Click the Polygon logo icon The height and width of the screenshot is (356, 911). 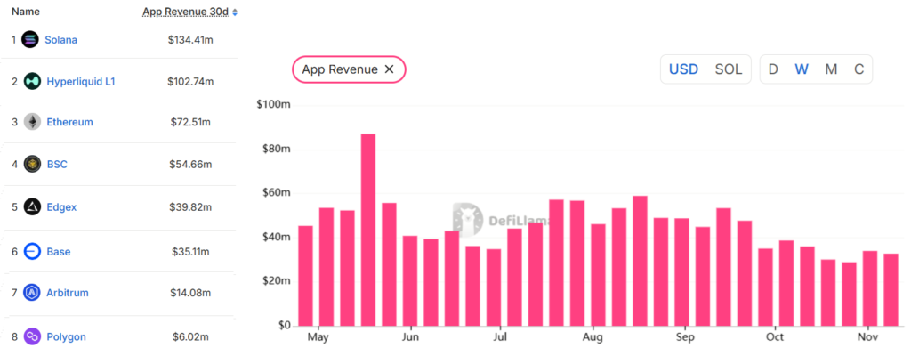pos(32,336)
